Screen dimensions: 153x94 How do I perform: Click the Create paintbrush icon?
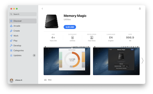11,31
